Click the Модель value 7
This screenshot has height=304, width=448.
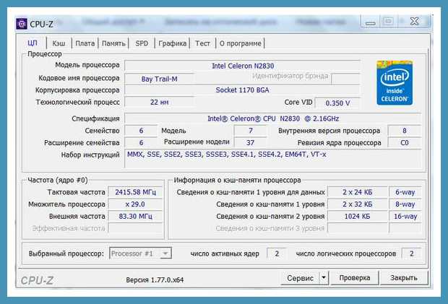250,131
